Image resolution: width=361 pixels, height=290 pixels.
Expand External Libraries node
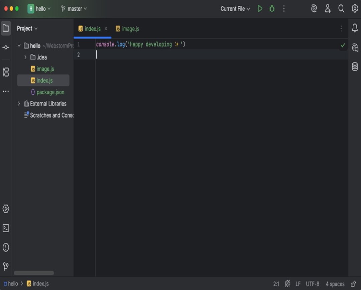pyautogui.click(x=19, y=104)
